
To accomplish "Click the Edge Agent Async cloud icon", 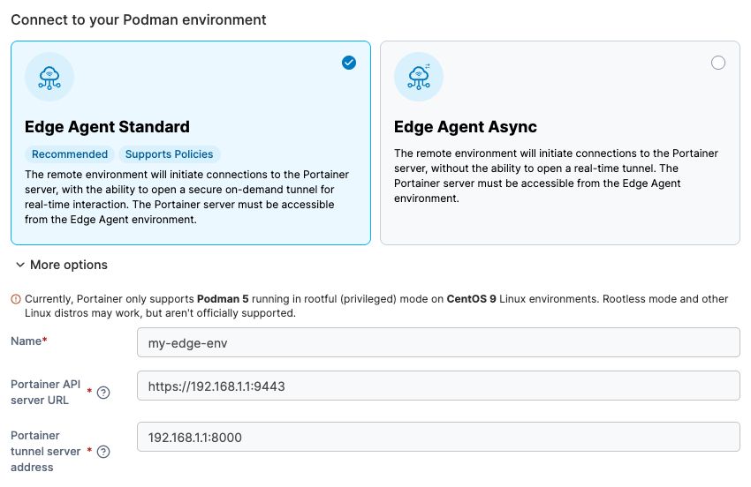I will [x=419, y=77].
